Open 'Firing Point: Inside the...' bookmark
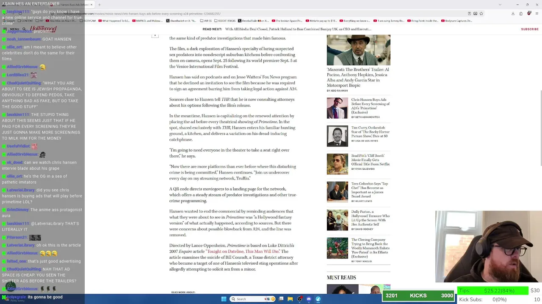 (x=423, y=21)
